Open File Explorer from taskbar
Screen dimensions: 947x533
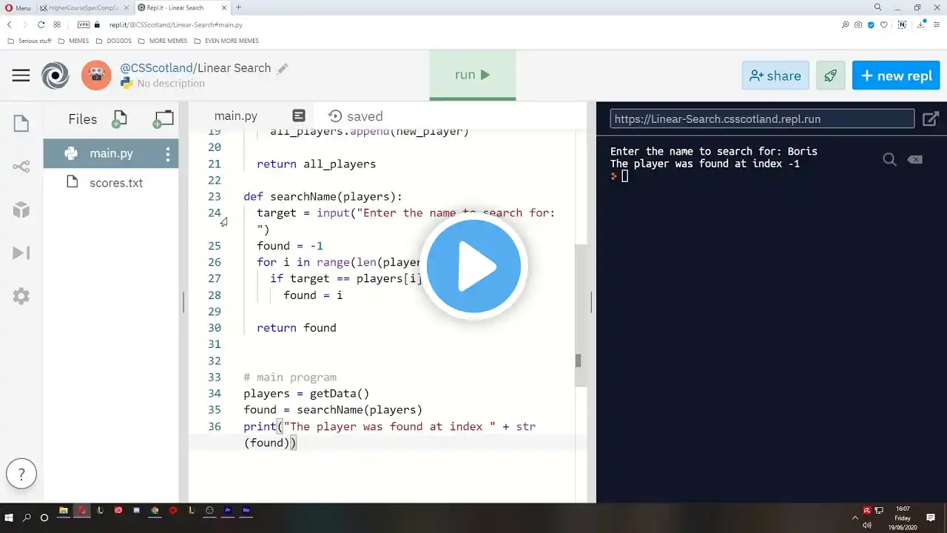tap(64, 510)
